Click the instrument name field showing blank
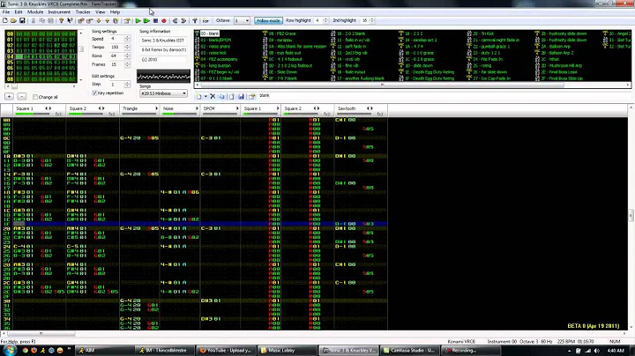Viewport: 635px width, 356px height. coord(444,96)
